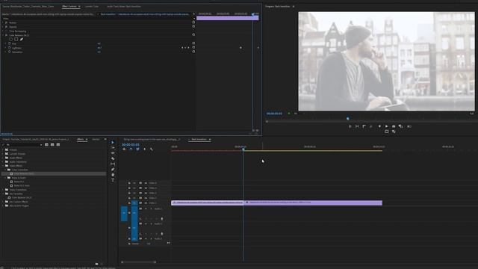The image size is (478, 269).
Task: Select the Ripple Edit tool
Action: tap(113, 153)
